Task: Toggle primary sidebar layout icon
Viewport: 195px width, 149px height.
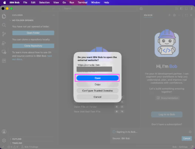Action: point(181,9)
